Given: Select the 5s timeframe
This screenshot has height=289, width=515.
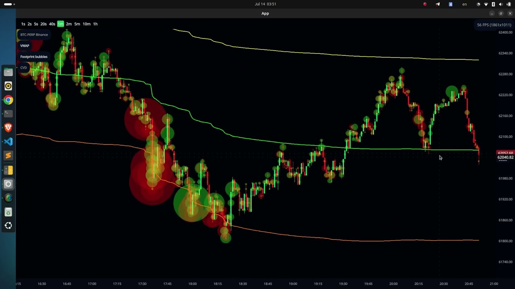Looking at the screenshot, I should [36, 24].
